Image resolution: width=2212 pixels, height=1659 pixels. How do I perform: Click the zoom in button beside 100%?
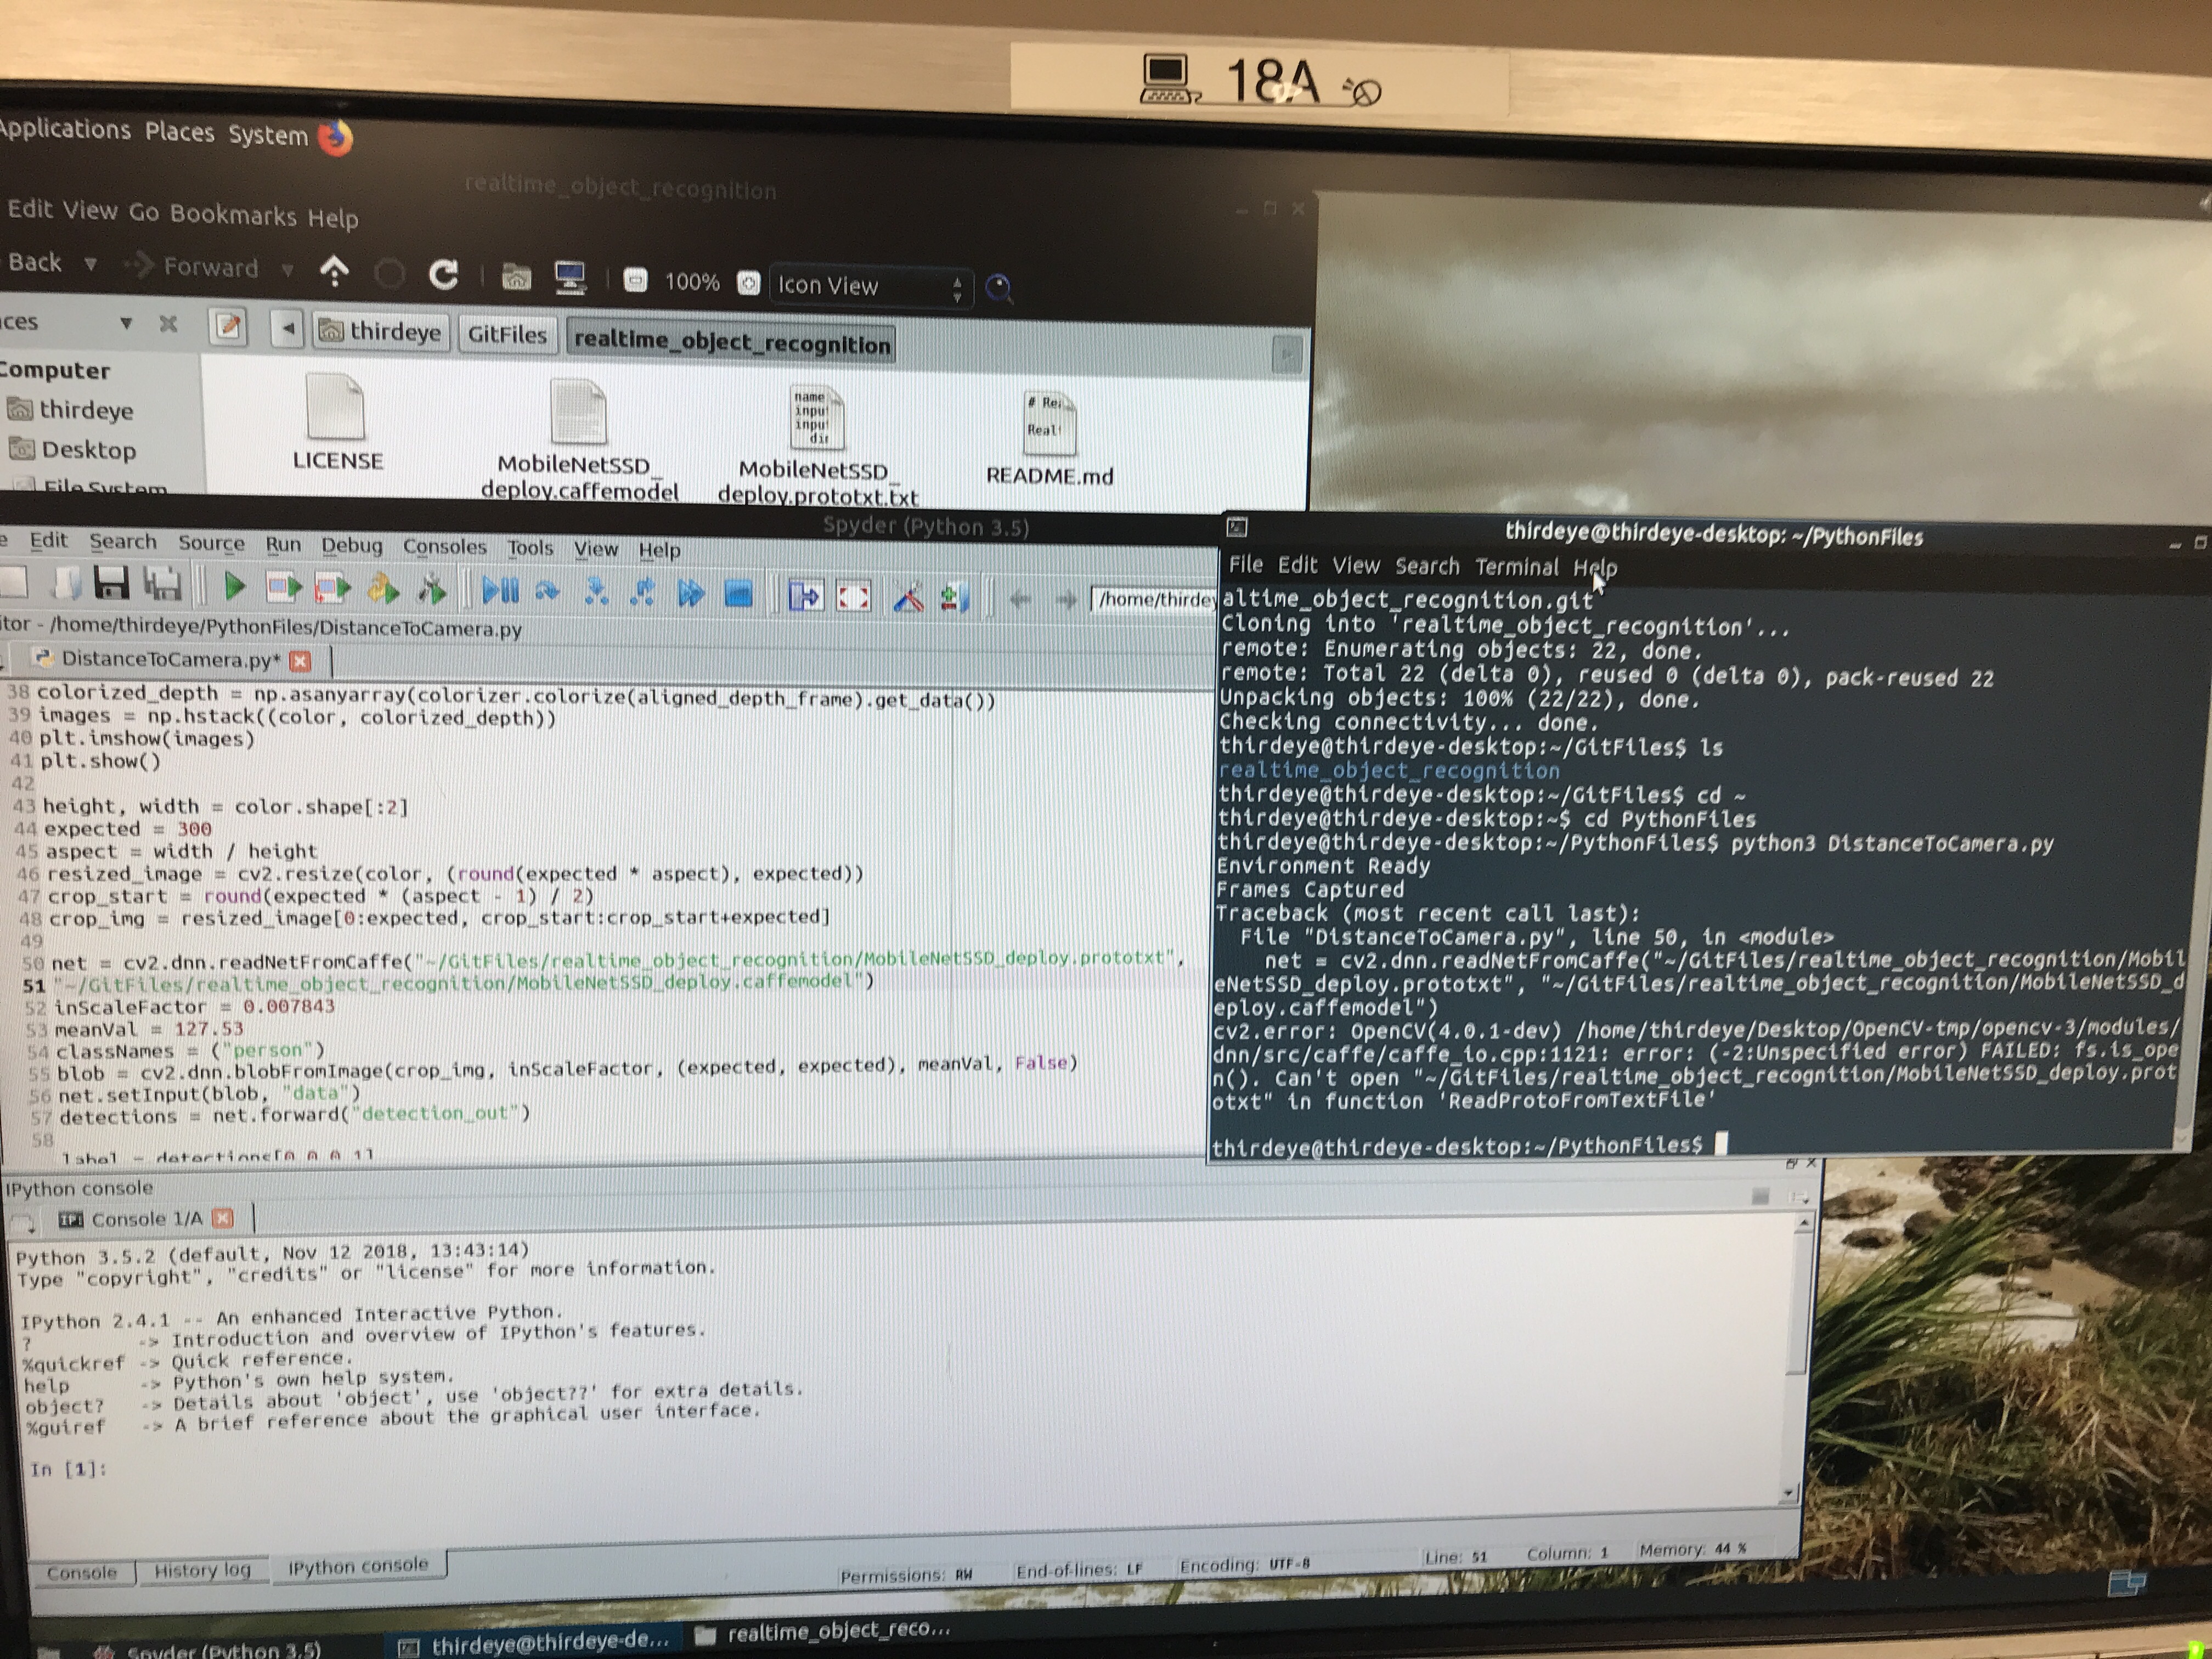point(749,283)
